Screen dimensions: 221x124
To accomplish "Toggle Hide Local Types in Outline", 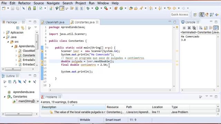I will tap(35, 82).
